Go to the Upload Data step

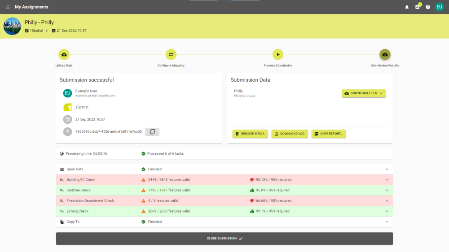(x=64, y=55)
